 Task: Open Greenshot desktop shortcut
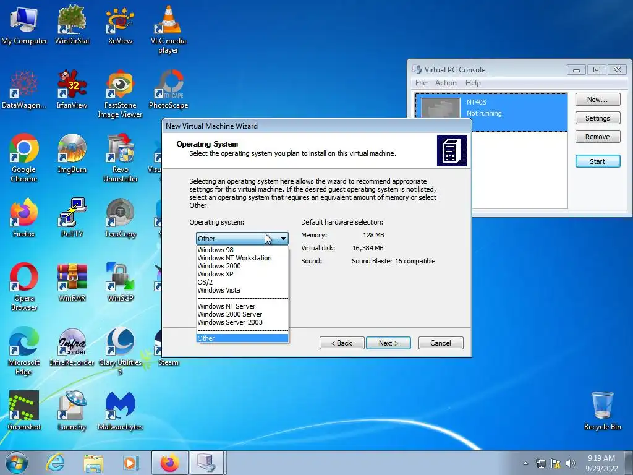click(x=24, y=411)
